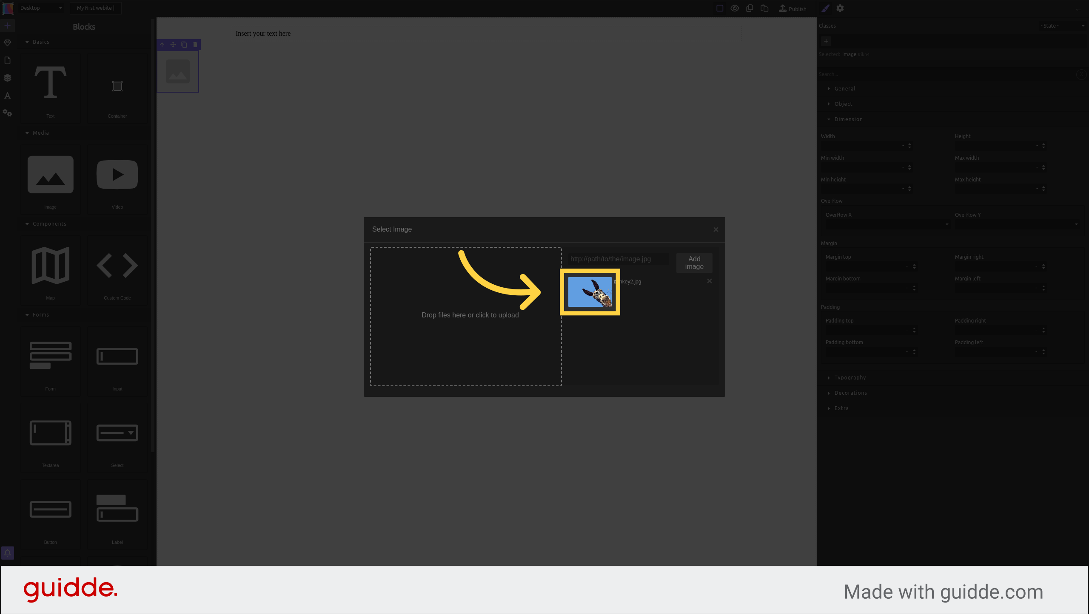Click the image URL input field

617,259
